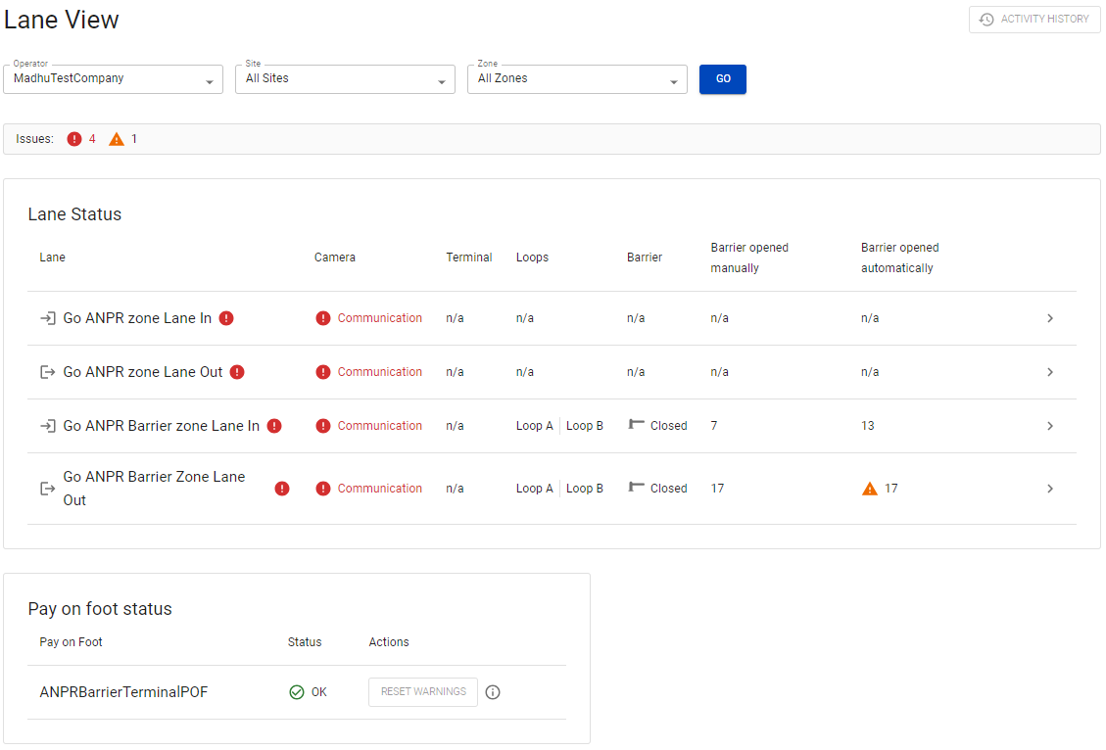The width and height of the screenshot is (1106, 750).
Task: Click manual barrier count 7
Action: 714,426
